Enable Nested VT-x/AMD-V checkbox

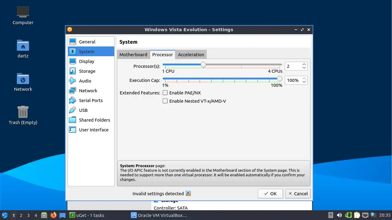[x=165, y=101]
